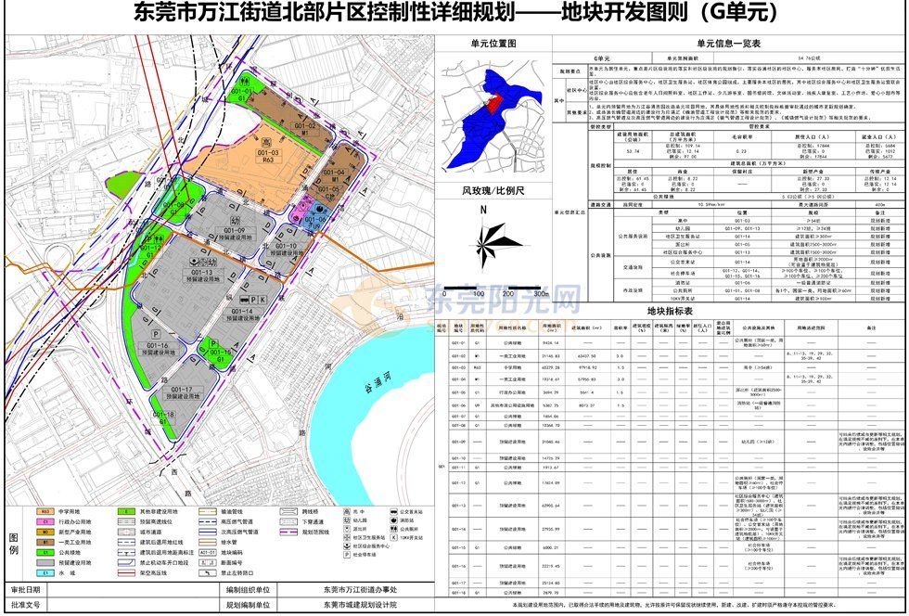Click the legend symbol for 地块编码
The image size is (909, 616).
(x=208, y=552)
